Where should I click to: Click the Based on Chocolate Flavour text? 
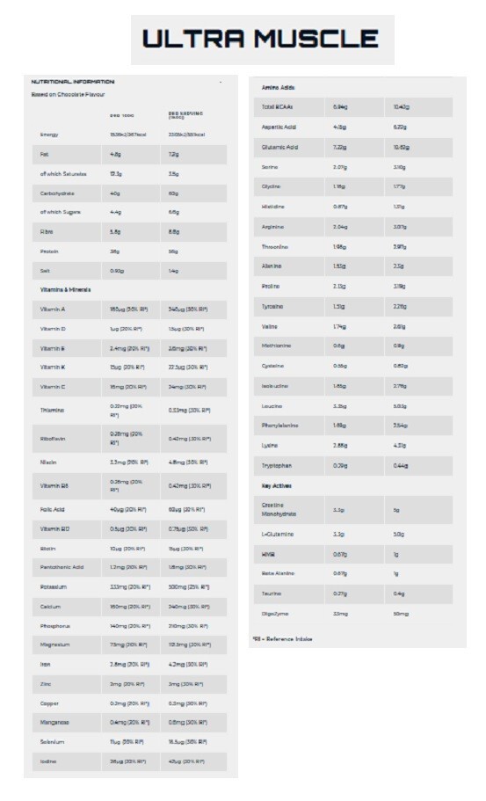(68, 94)
